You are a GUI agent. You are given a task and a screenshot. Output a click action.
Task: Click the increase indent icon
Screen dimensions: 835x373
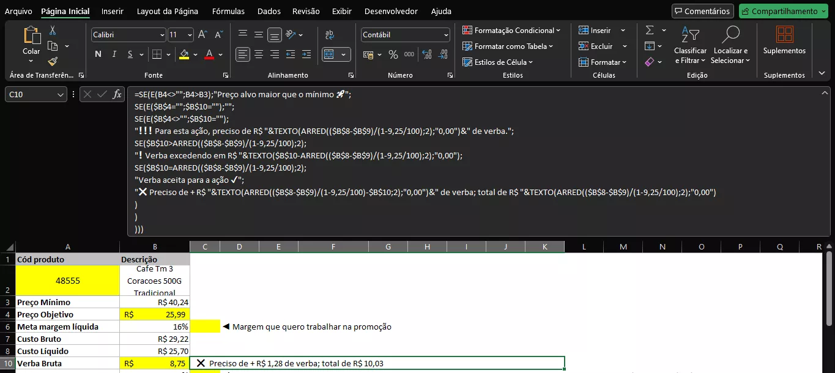(306, 54)
